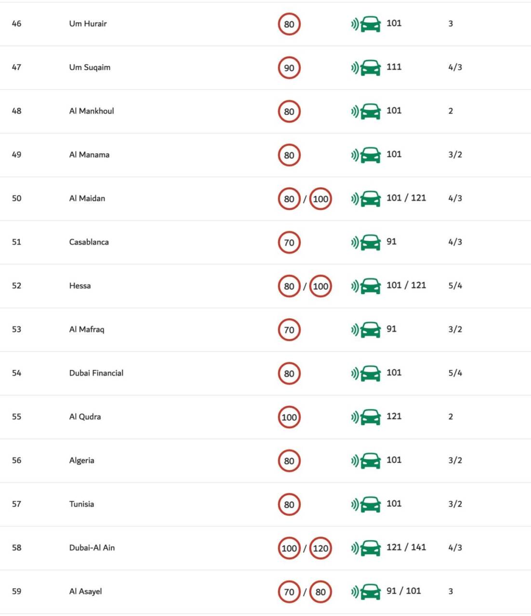Click the 100 speed limit sign for Al Qudra
Screen dimensions: 531x616
pos(289,417)
